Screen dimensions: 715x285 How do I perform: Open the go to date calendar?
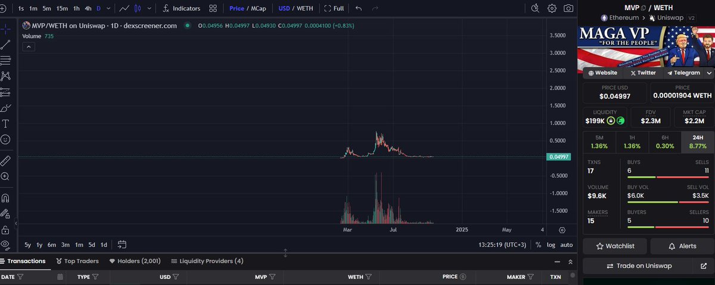[122, 245]
